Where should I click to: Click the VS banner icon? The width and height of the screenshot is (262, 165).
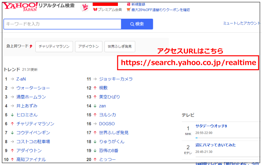(x=85, y=7)
